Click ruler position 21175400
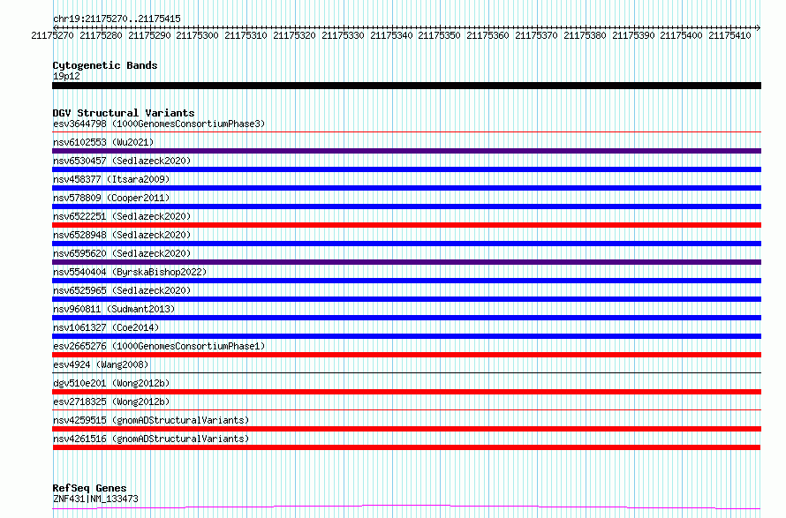This screenshot has width=786, height=518. coord(681,35)
